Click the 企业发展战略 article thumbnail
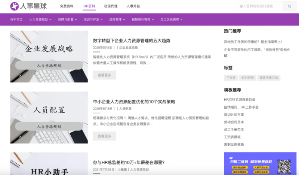Viewport: 299px width, 175px height. pos(49,56)
